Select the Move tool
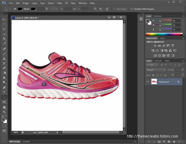The height and width of the screenshot is (144, 186). coord(4,19)
